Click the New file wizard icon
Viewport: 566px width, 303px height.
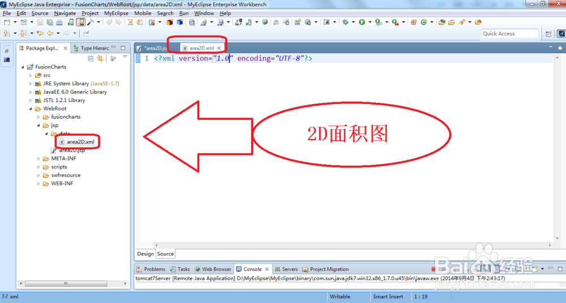[7, 22]
